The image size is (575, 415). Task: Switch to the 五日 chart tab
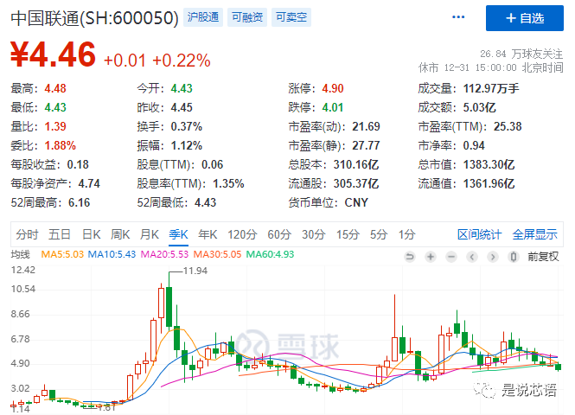coord(60,234)
